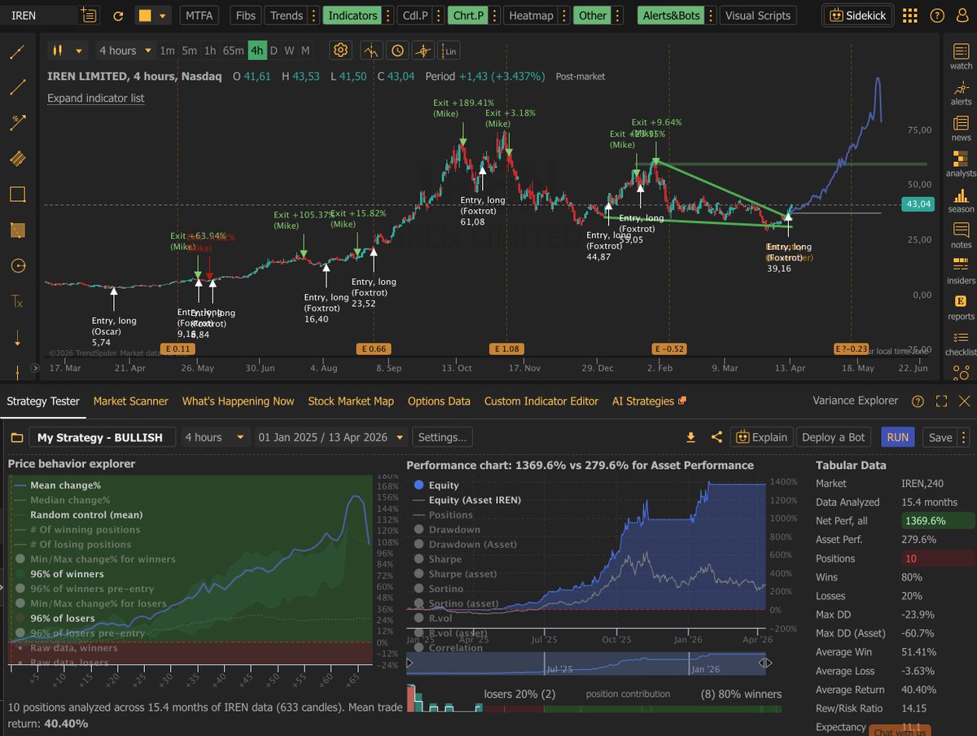Switch to the Market Scanner tab
The width and height of the screenshot is (977, 736).
click(130, 401)
